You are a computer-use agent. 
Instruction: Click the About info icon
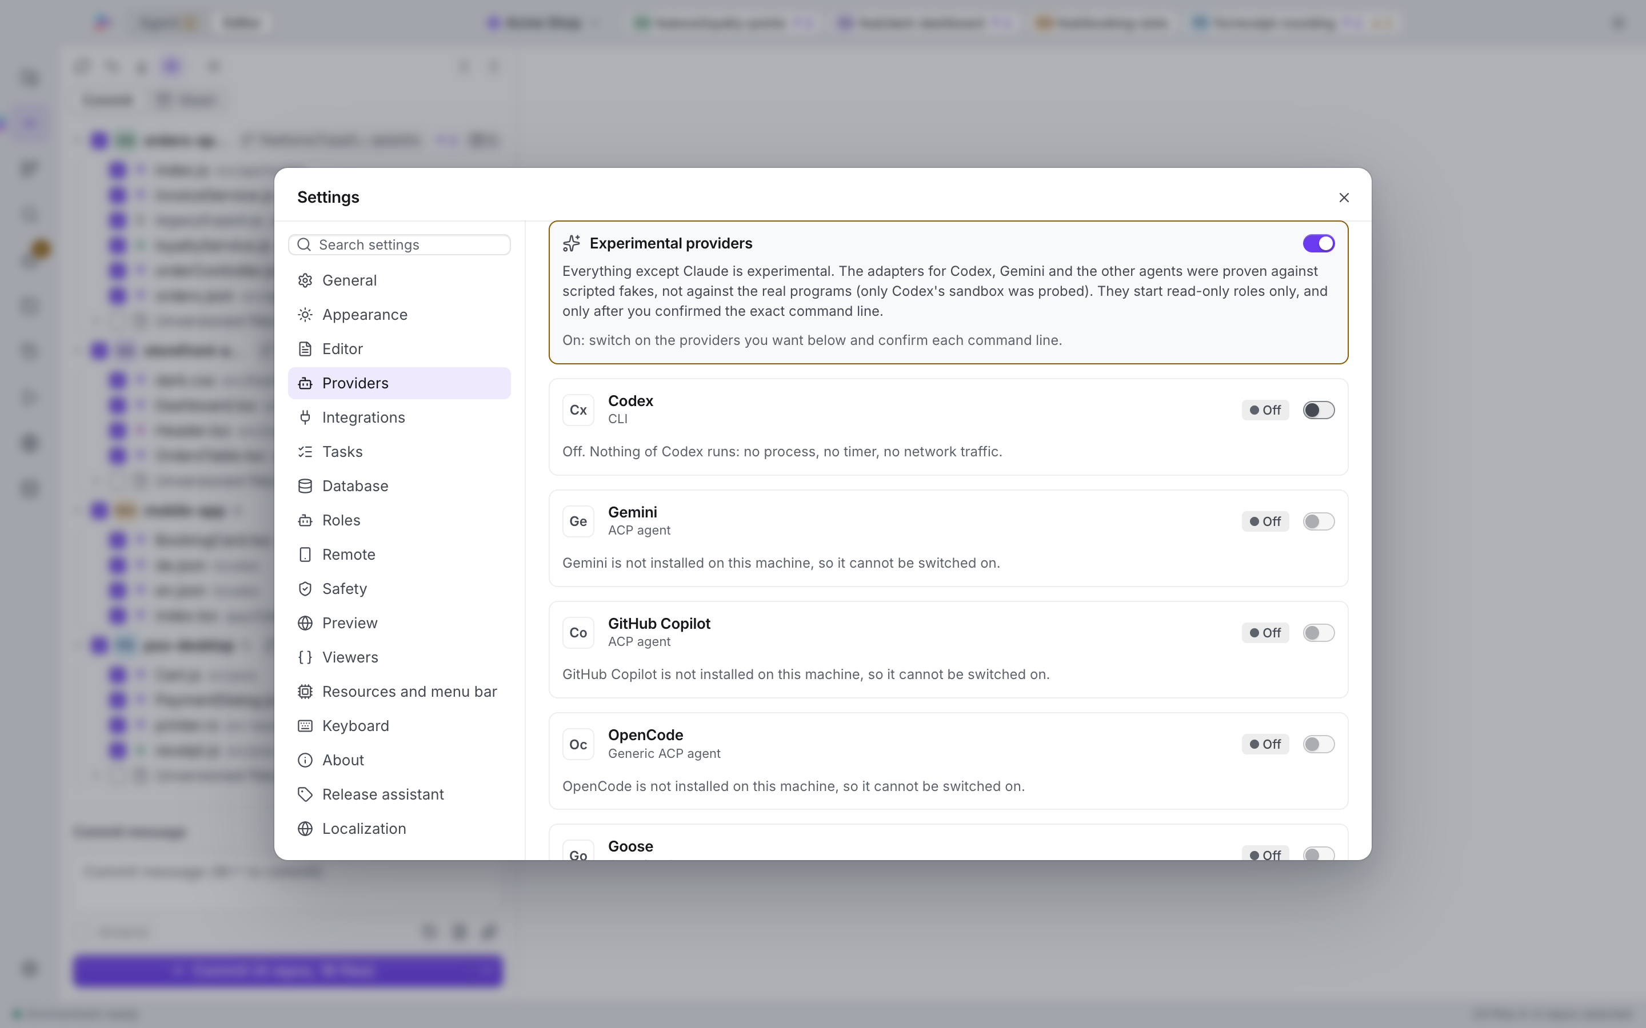(x=305, y=760)
